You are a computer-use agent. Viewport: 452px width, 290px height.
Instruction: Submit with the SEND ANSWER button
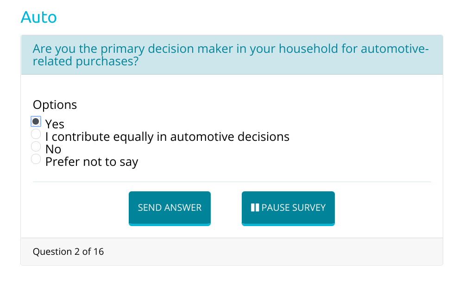169,208
